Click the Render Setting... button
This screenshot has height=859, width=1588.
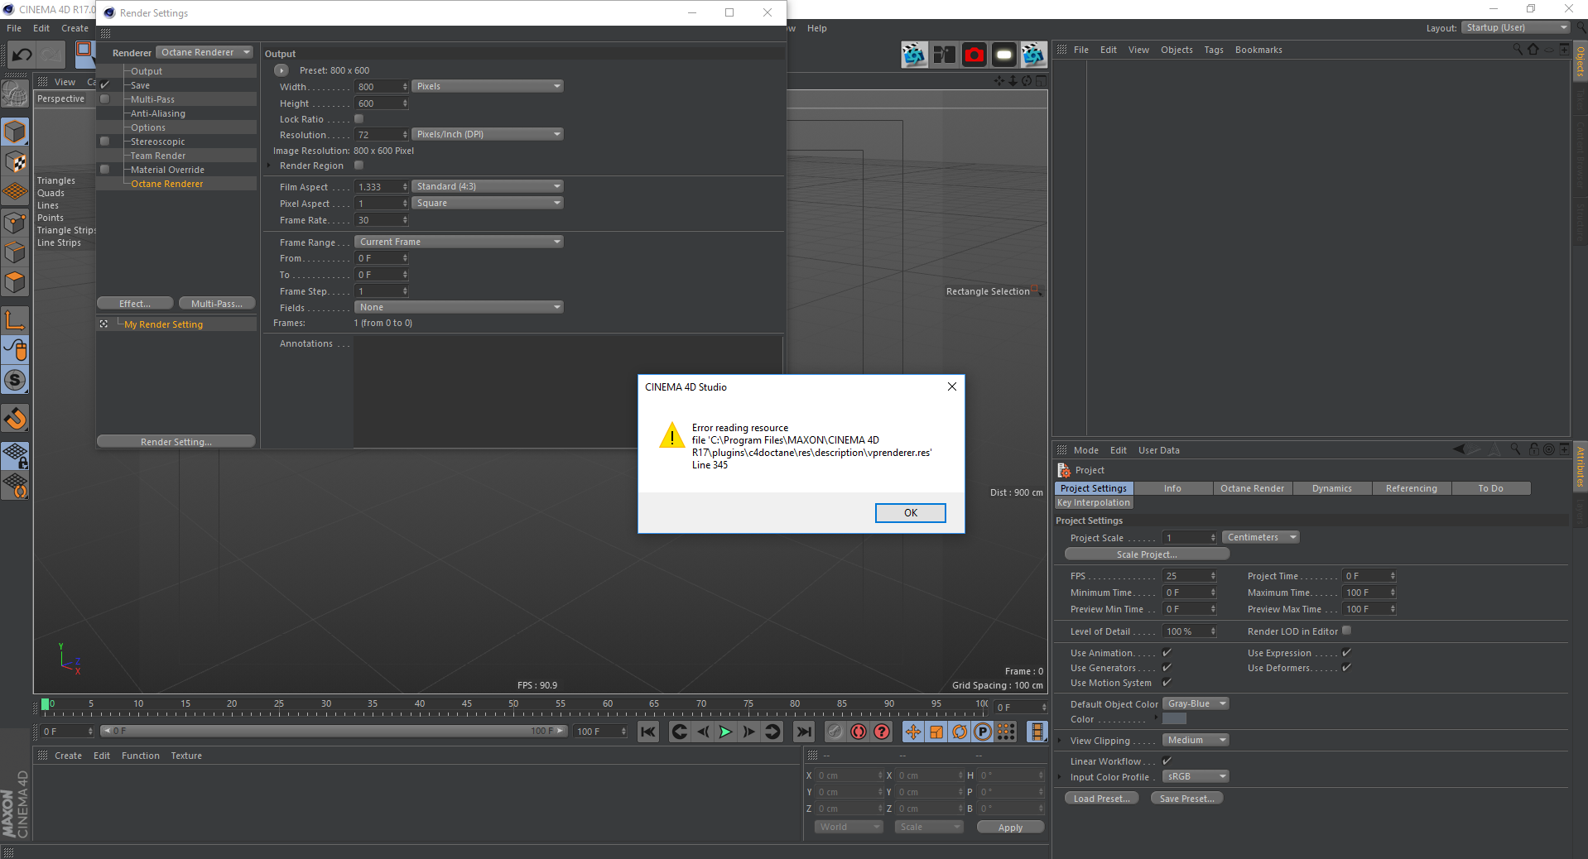tap(176, 442)
